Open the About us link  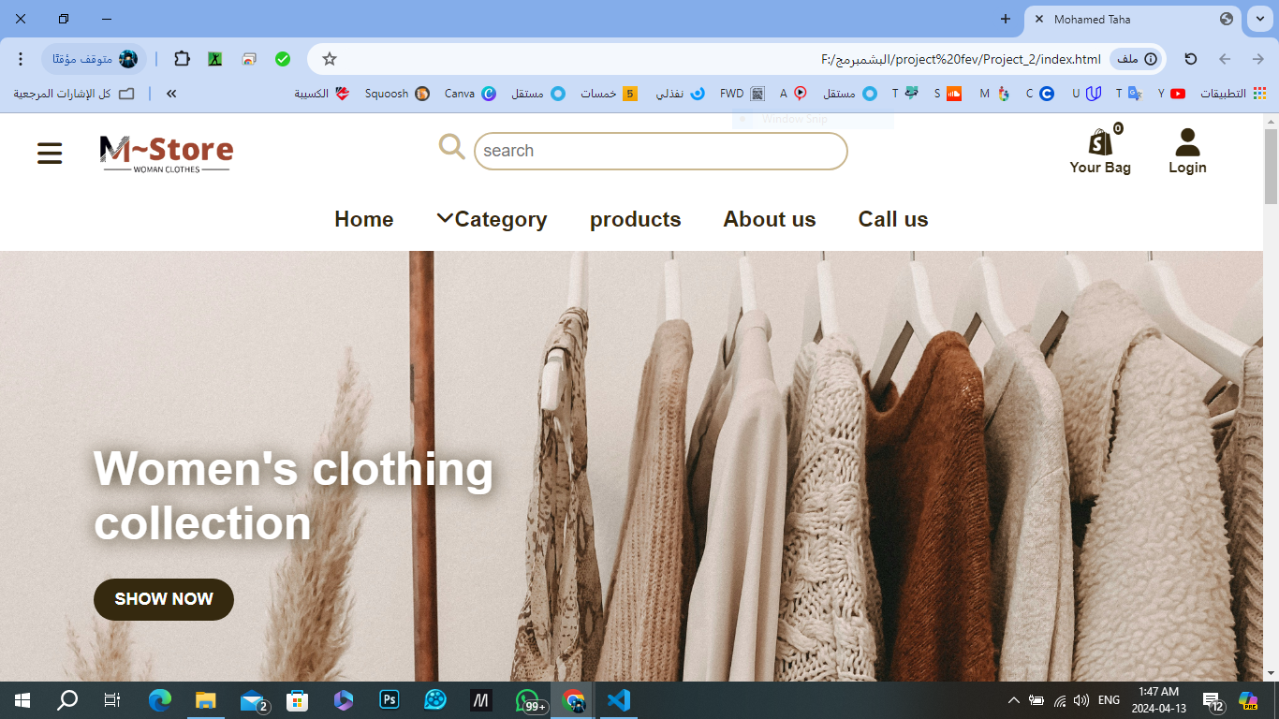[x=769, y=219]
